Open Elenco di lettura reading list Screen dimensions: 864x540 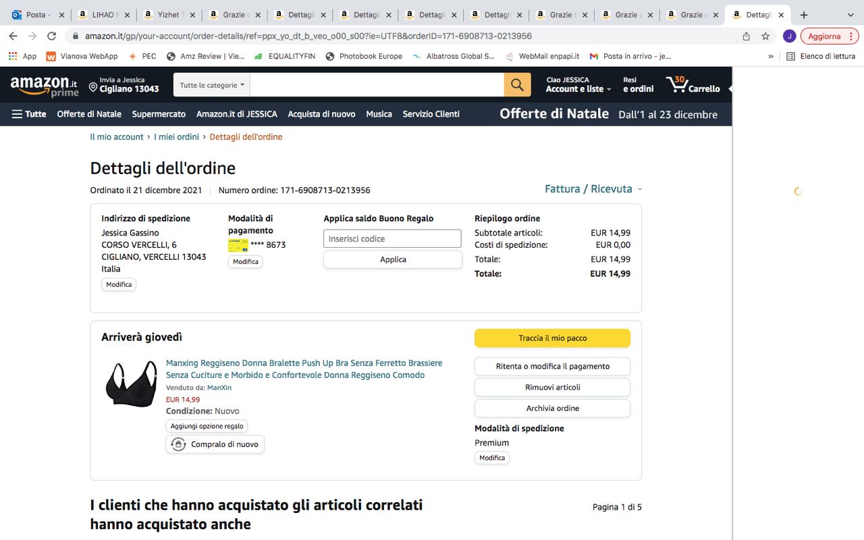tap(821, 57)
